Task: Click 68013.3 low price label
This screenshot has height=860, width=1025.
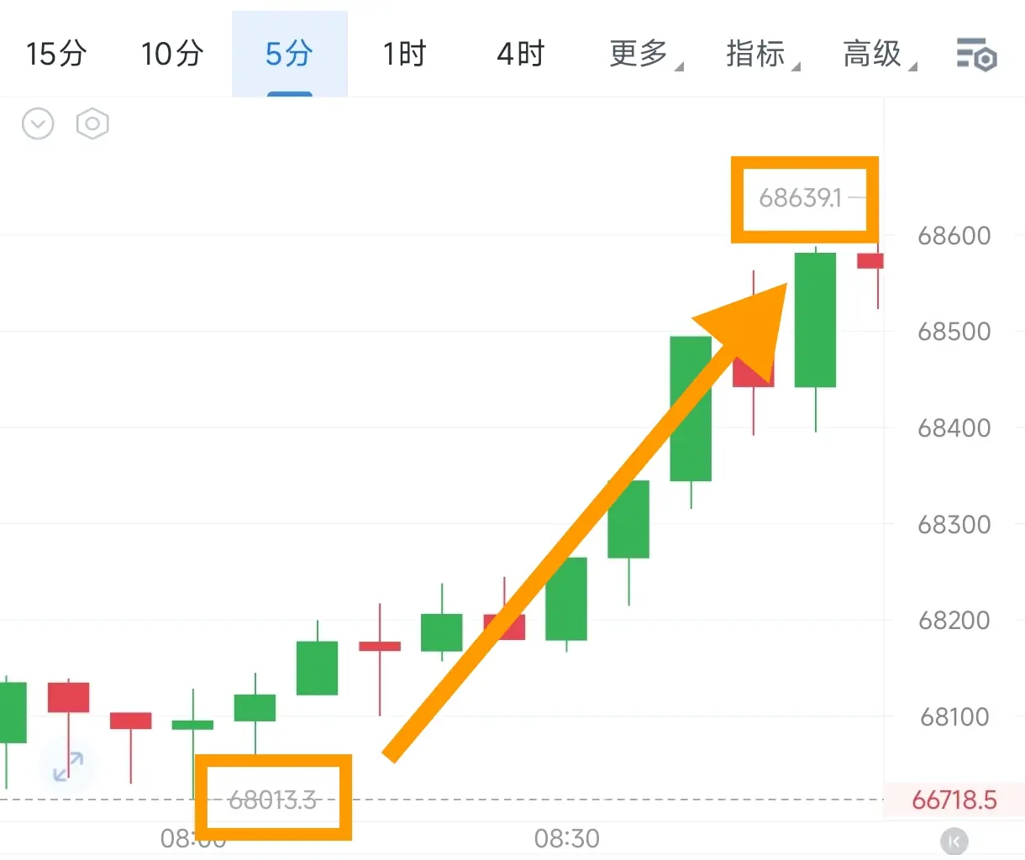Action: (x=272, y=800)
